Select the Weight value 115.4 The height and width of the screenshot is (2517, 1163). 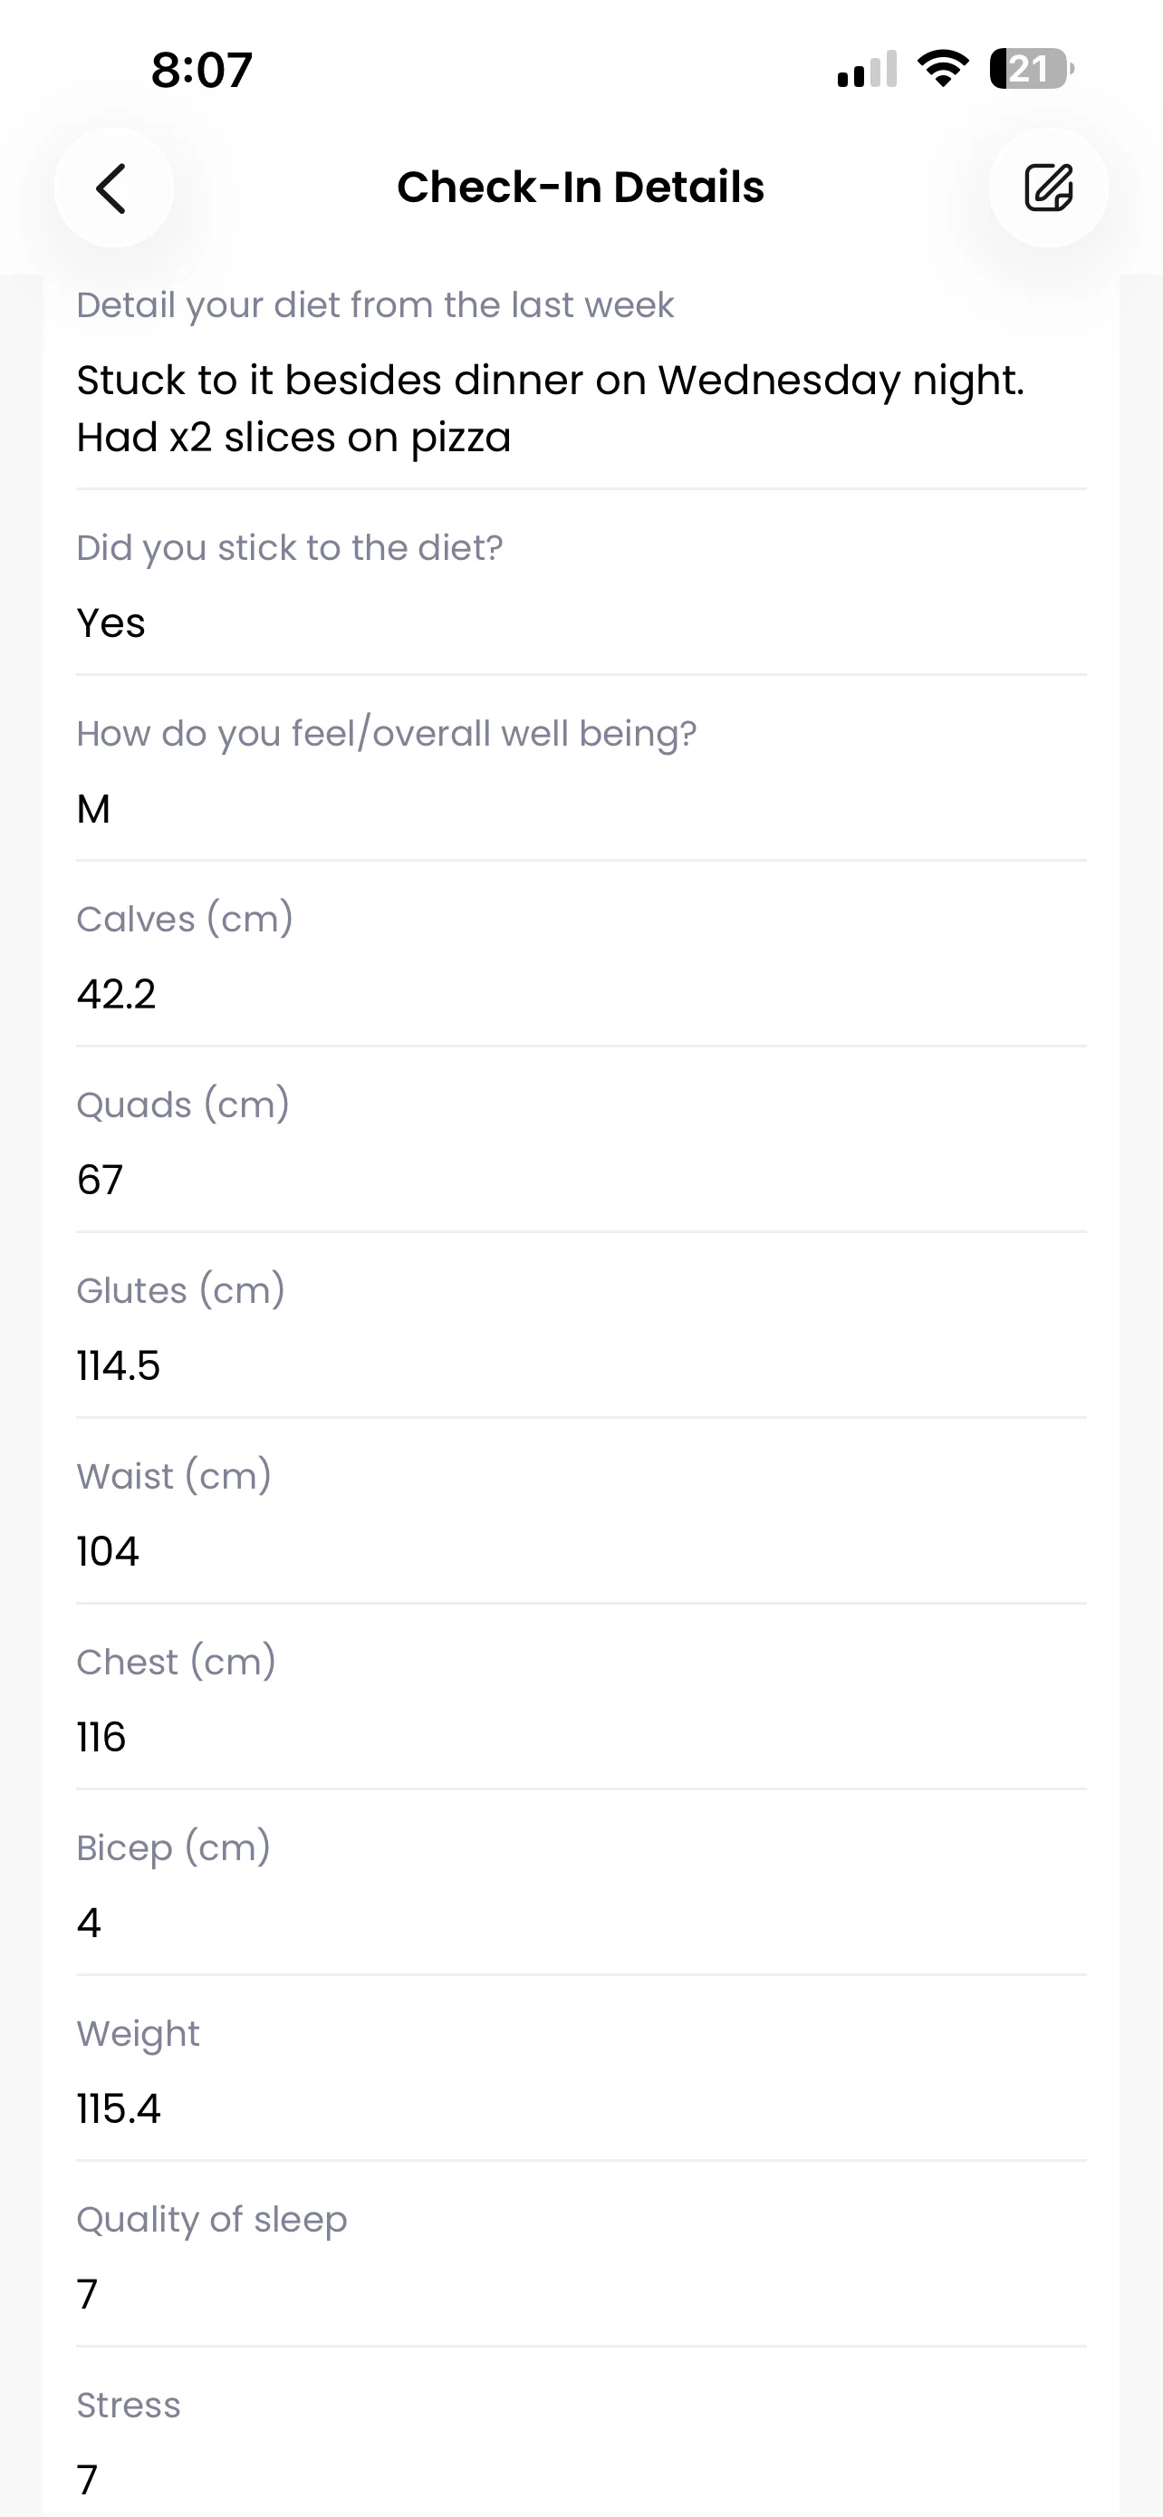(x=118, y=2109)
